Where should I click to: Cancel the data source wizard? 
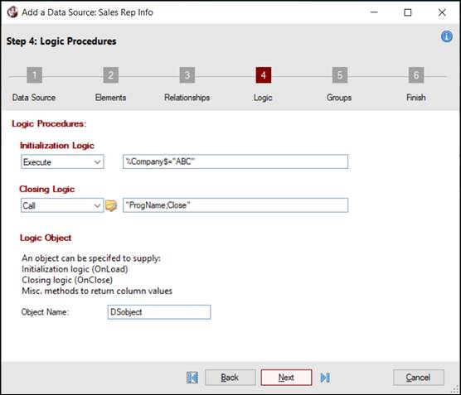click(419, 378)
